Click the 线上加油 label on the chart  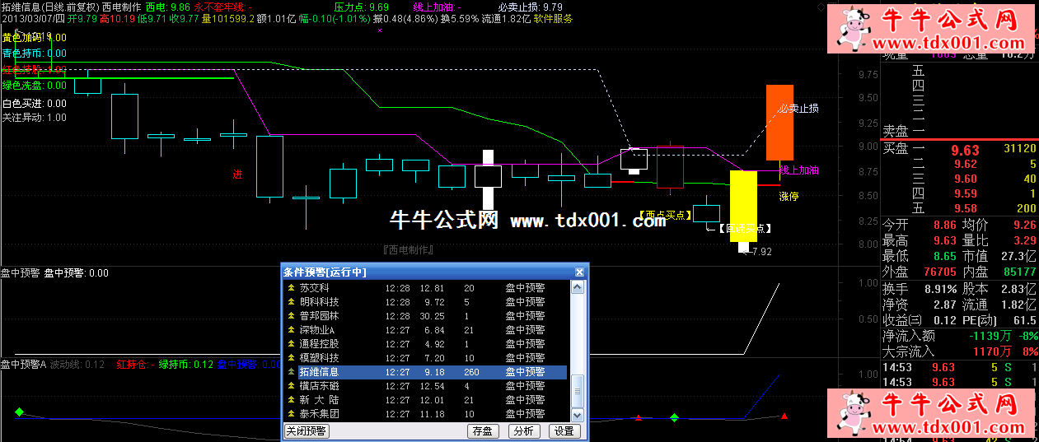(798, 170)
